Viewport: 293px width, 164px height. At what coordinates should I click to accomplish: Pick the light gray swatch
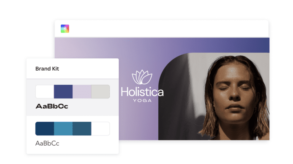pos(100,92)
